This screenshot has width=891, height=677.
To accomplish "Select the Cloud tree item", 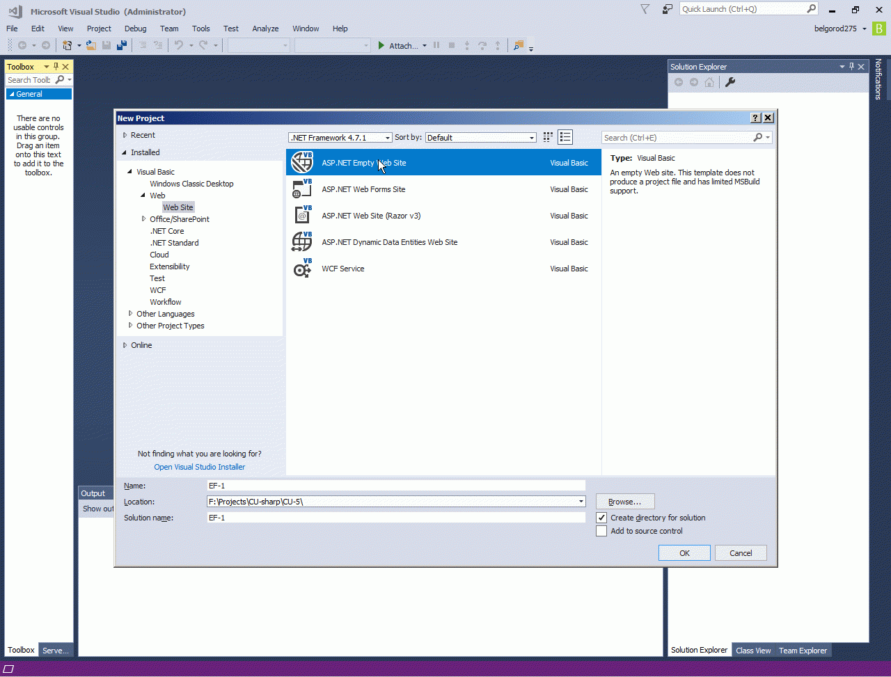I will 159,255.
